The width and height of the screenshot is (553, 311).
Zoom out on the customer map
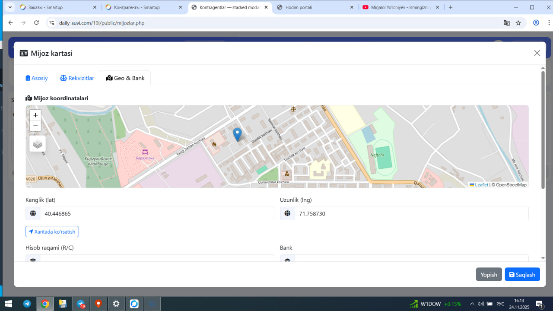(35, 126)
